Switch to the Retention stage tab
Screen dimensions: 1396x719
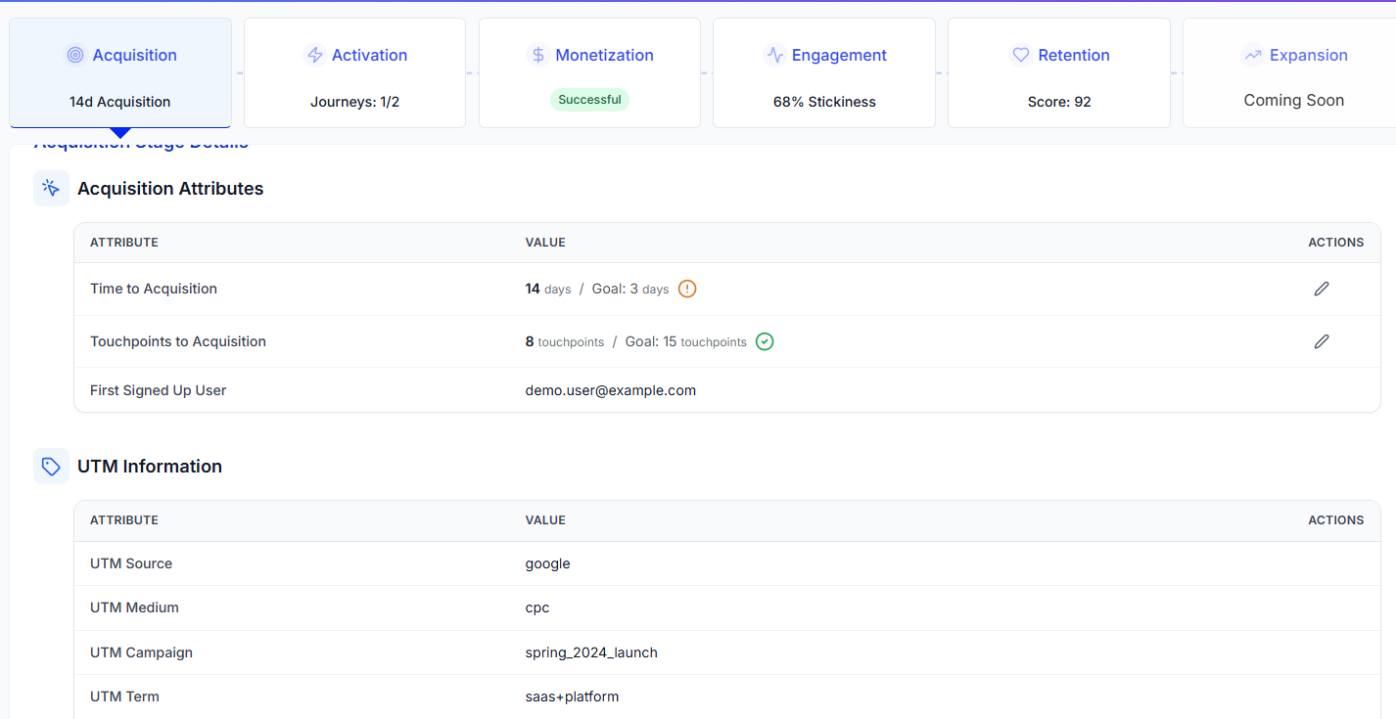pos(1058,73)
